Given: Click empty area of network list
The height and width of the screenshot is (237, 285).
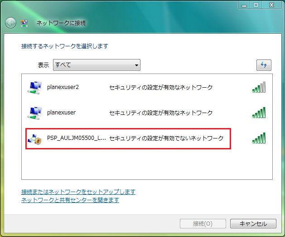Looking at the screenshot, I should click(x=145, y=164).
